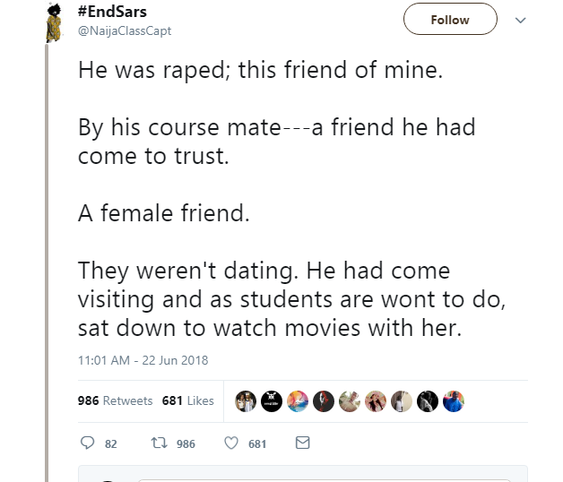Open the second black circular liker avatar
563x482 pixels.
(272, 400)
